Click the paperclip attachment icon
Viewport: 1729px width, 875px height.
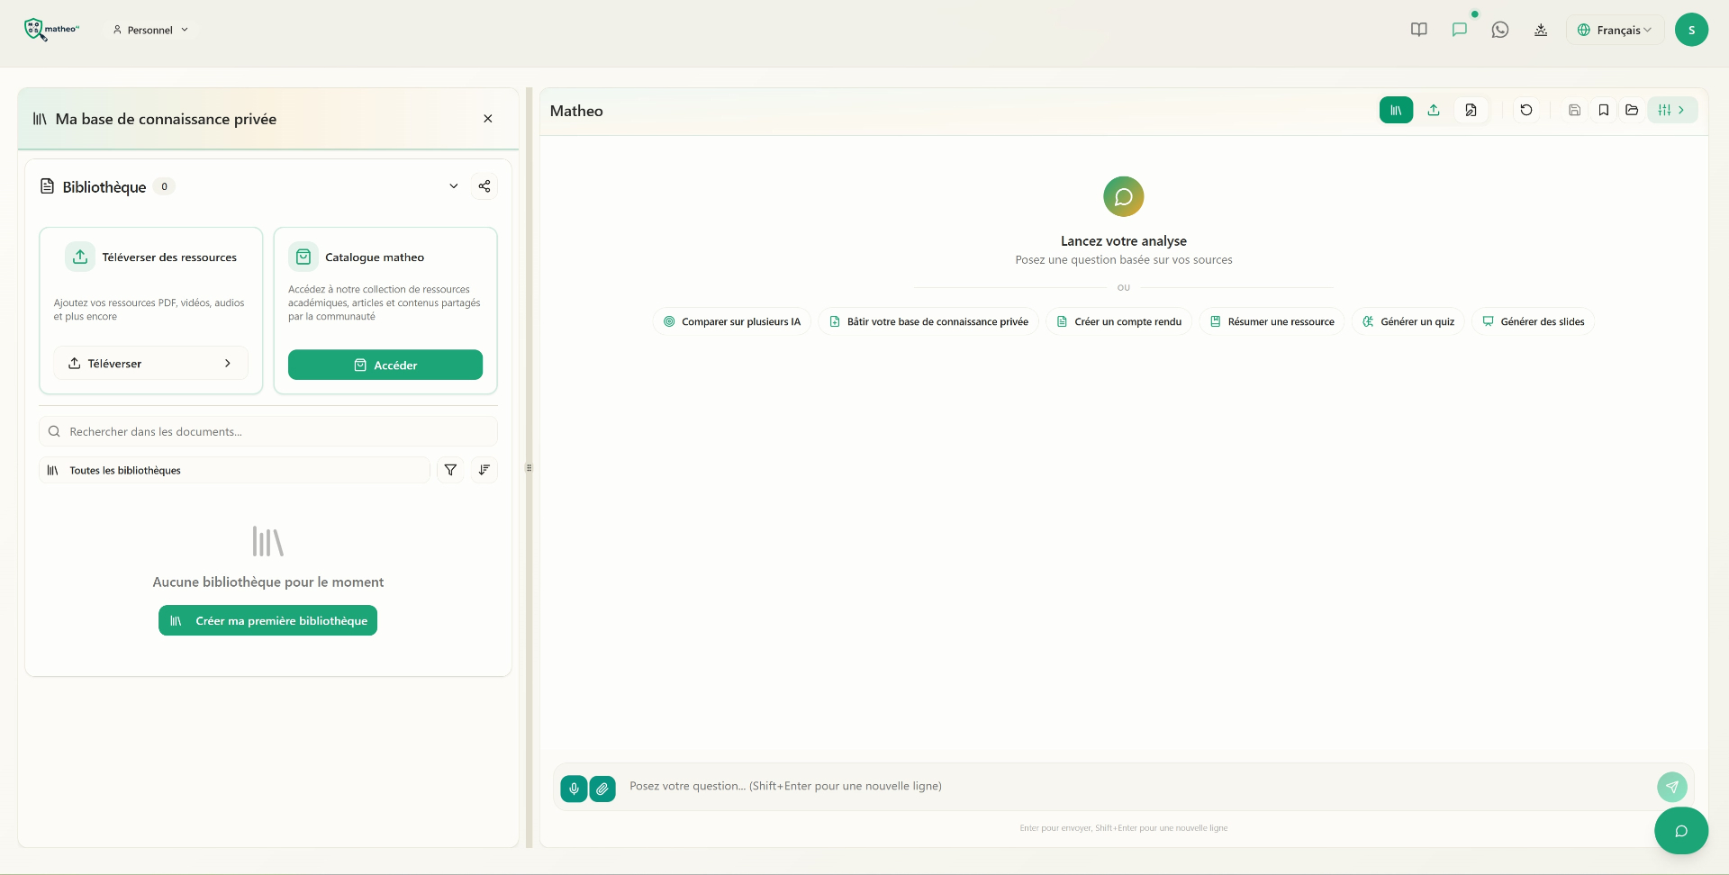coord(602,789)
